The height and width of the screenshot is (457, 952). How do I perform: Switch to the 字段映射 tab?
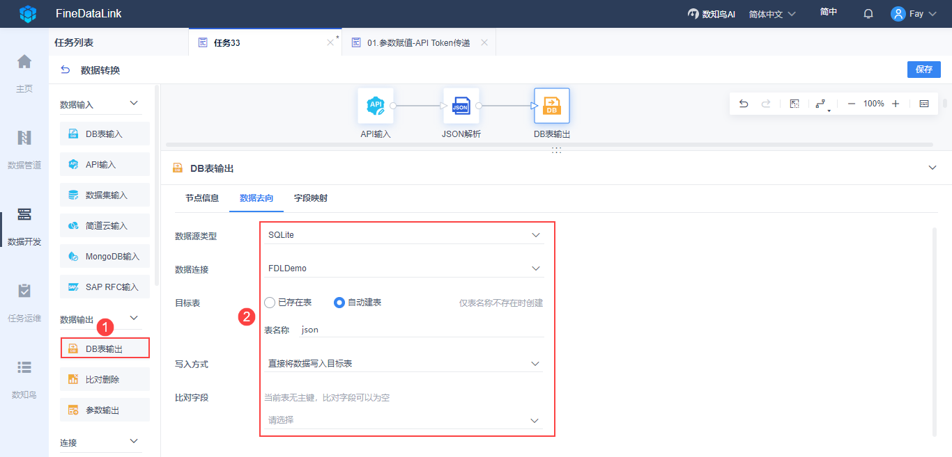pyautogui.click(x=311, y=198)
